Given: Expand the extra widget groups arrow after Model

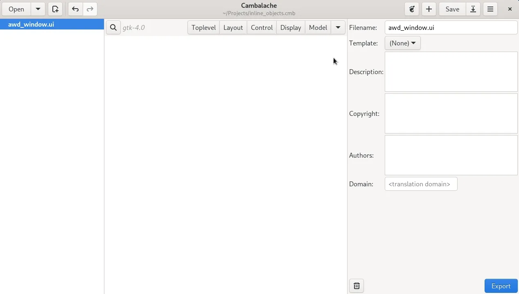Looking at the screenshot, I should click(338, 27).
